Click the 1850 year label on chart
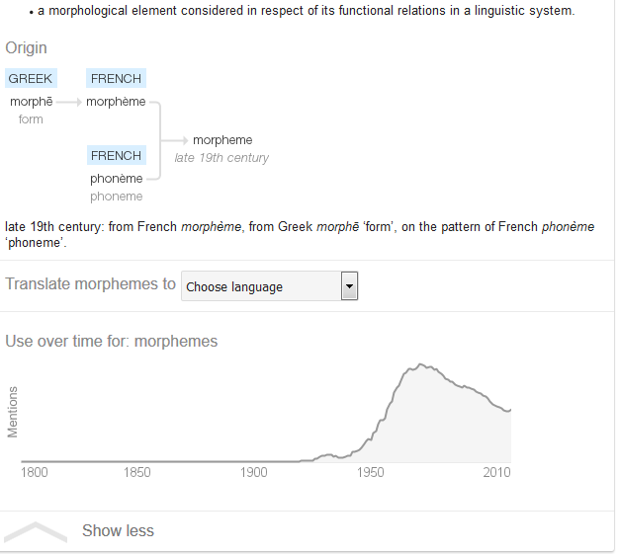The image size is (619, 554). point(137,473)
